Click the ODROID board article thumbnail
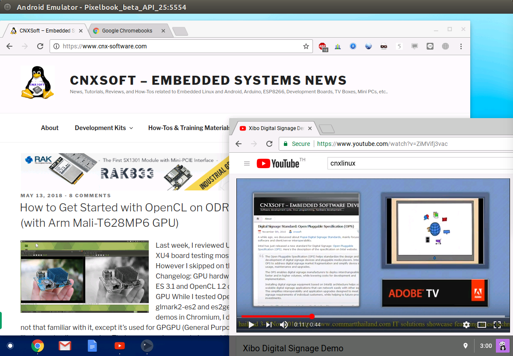513x356 pixels. [85, 276]
